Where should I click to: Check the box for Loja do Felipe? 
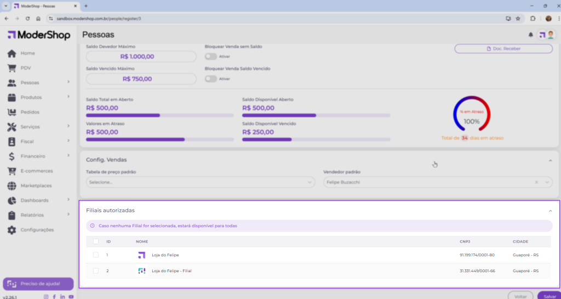point(96,255)
